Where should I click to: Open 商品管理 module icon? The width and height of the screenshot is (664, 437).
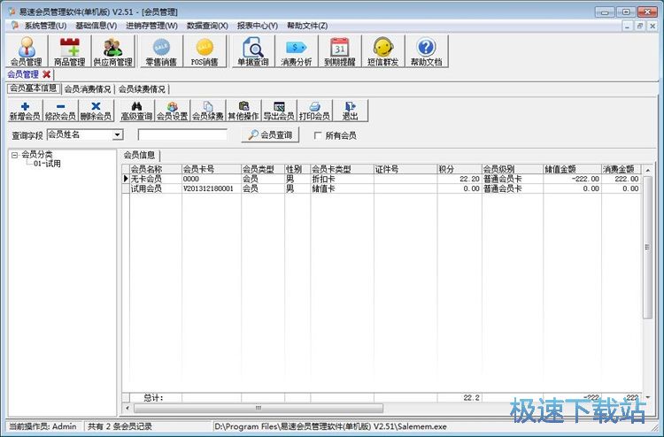pos(67,52)
